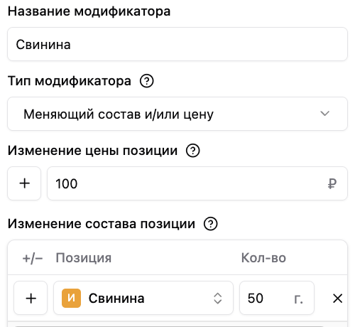Click the +/− column header
355x327 pixels.
33,258
